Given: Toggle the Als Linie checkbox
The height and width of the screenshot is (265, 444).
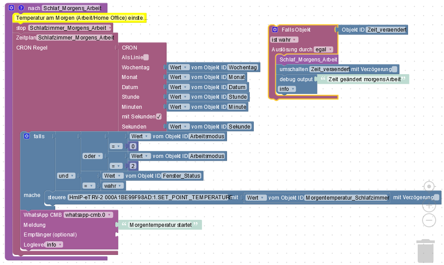Looking at the screenshot, I should (x=146, y=57).
